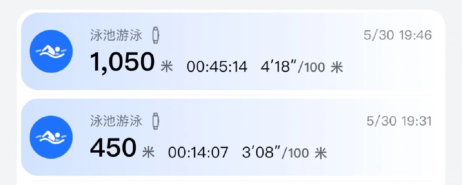462x185 pixels.
Task: Tap the 4'18"/100 米 pace value
Action: click(302, 67)
